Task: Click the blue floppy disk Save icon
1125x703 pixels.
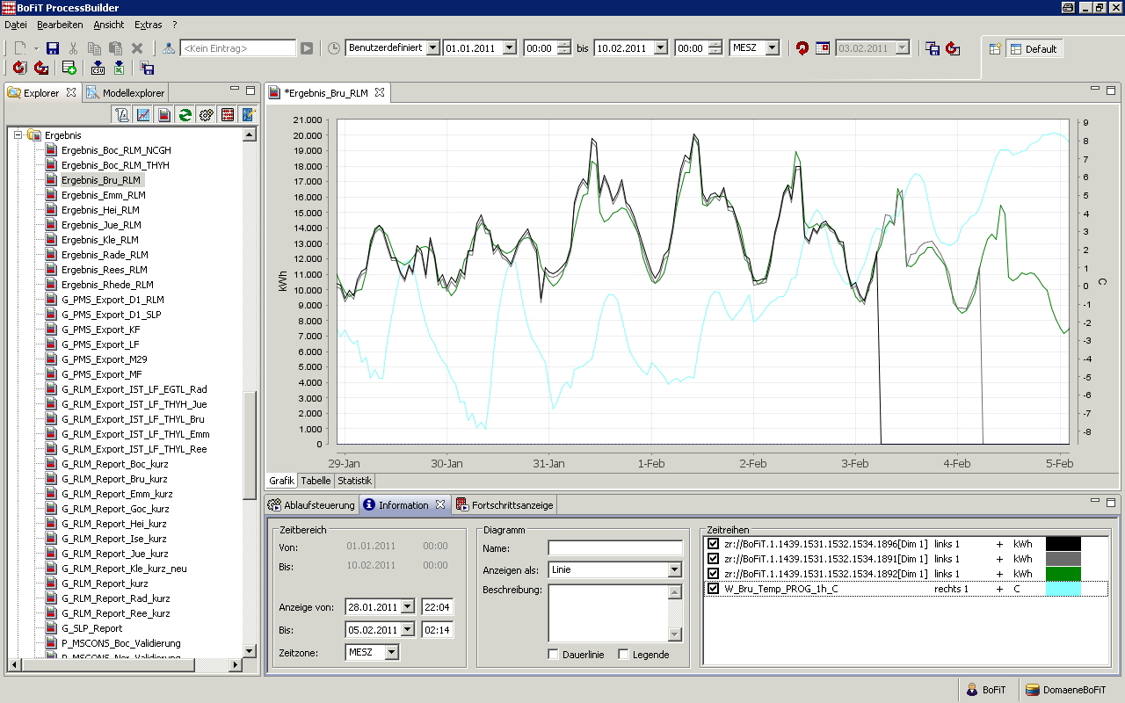Action: point(53,48)
